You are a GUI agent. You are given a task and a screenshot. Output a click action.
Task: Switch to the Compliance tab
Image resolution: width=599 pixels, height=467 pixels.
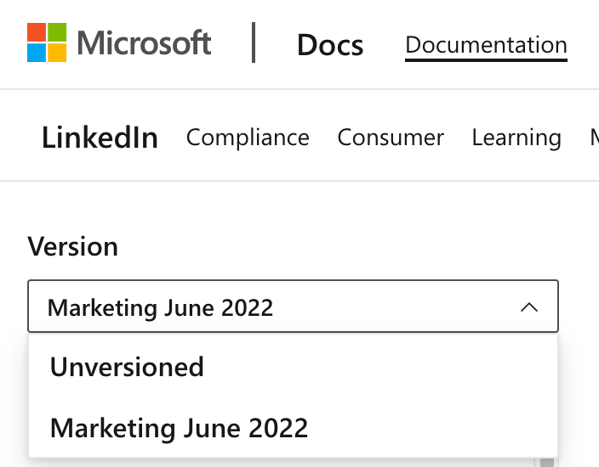248,138
